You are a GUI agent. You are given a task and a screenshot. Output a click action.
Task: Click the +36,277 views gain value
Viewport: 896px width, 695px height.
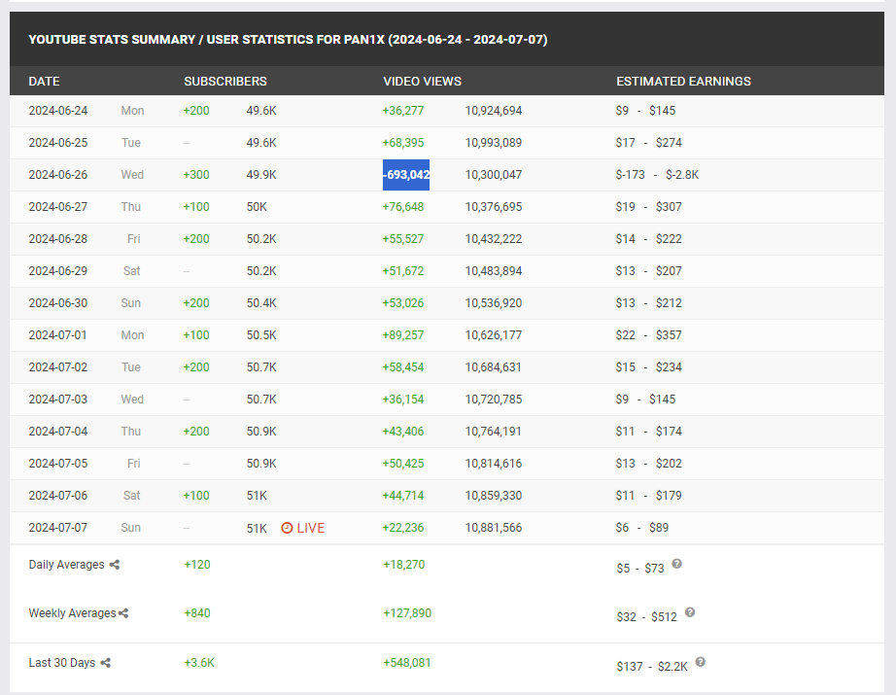(403, 111)
